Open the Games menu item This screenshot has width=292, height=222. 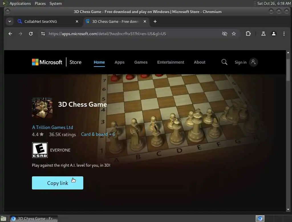[141, 62]
